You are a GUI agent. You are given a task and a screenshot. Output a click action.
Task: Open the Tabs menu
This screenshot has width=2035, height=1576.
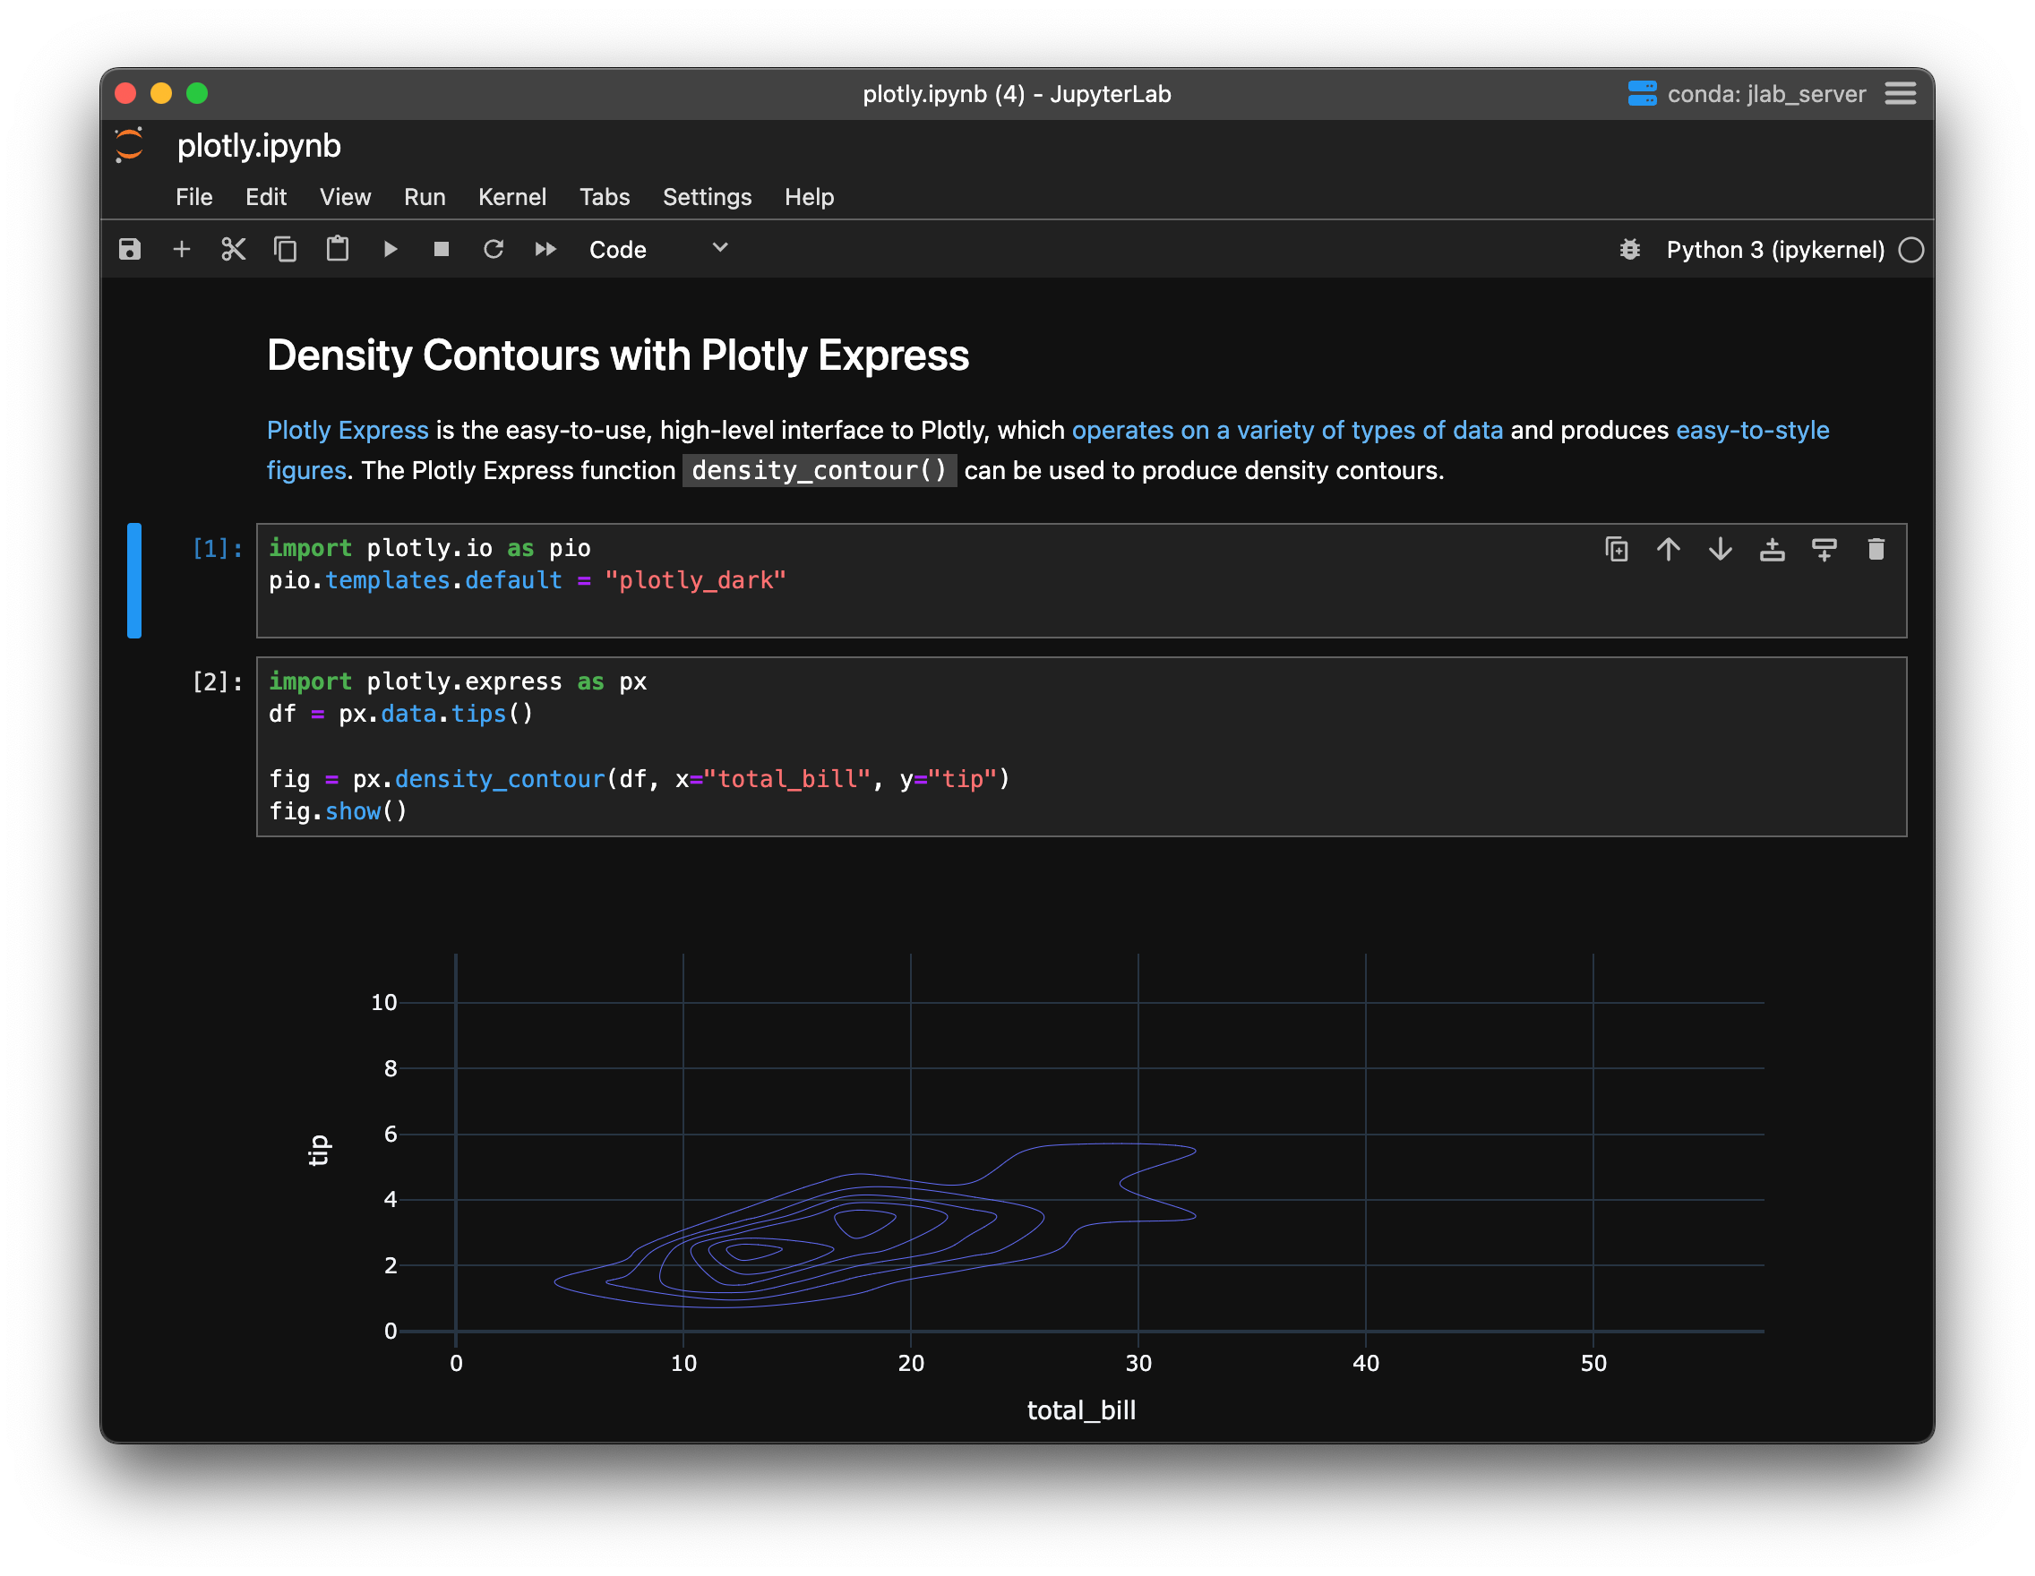[605, 198]
